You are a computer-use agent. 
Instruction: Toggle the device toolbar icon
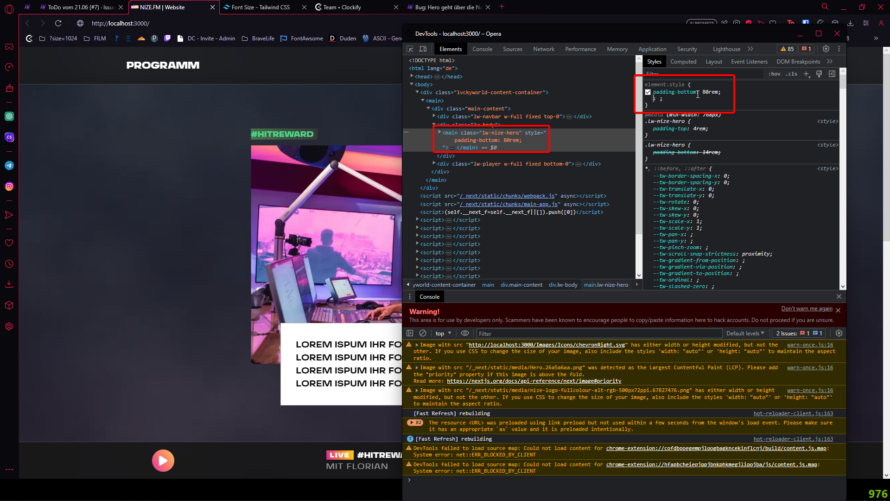click(x=423, y=49)
